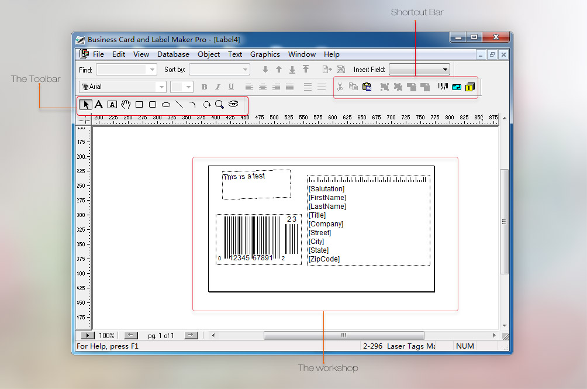Choose the large A text tool
The image size is (587, 389).
click(99, 105)
